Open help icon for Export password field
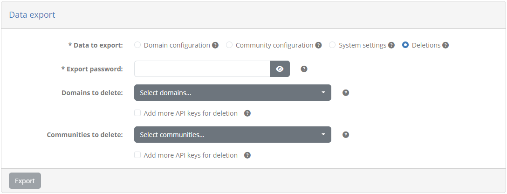 (304, 69)
